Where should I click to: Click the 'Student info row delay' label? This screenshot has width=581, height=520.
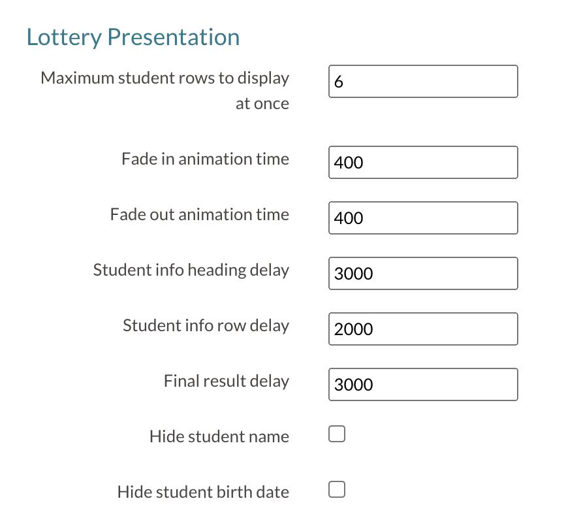206,326
